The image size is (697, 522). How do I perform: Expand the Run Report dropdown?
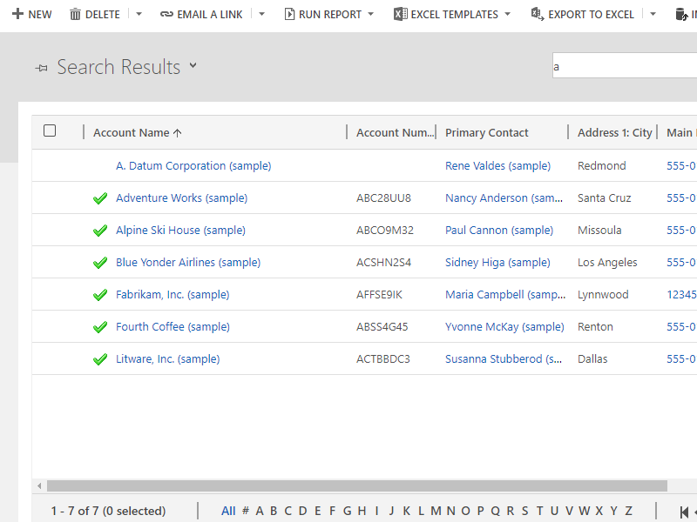[x=370, y=15]
